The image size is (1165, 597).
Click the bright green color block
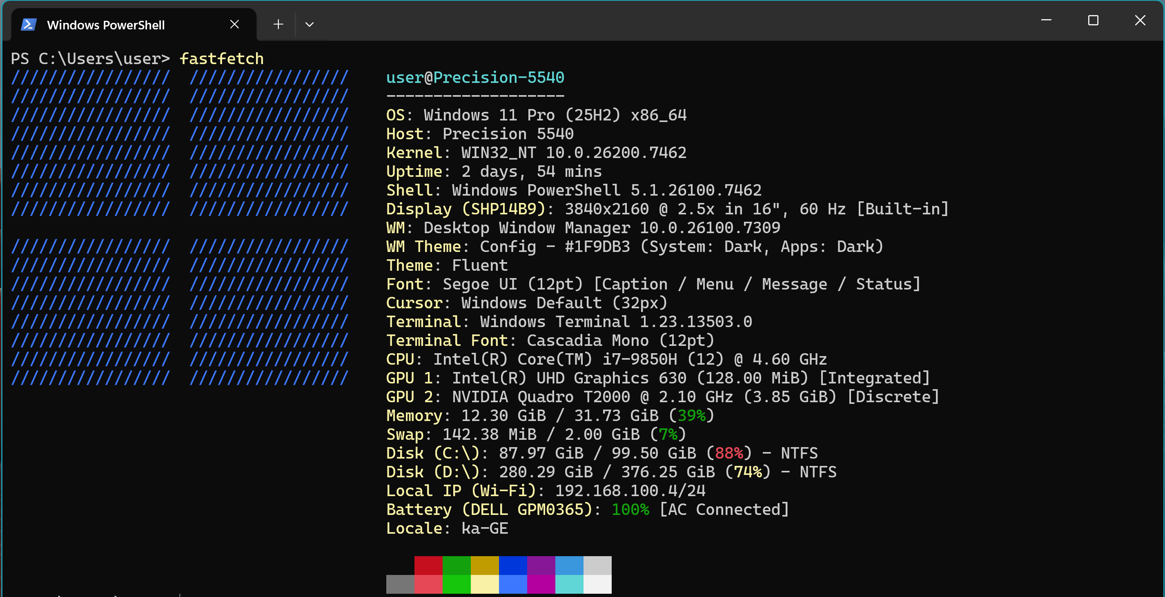pos(456,584)
